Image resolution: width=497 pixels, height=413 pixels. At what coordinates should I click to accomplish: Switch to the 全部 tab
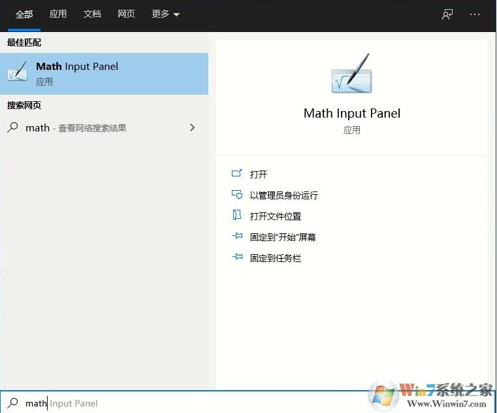click(x=24, y=14)
